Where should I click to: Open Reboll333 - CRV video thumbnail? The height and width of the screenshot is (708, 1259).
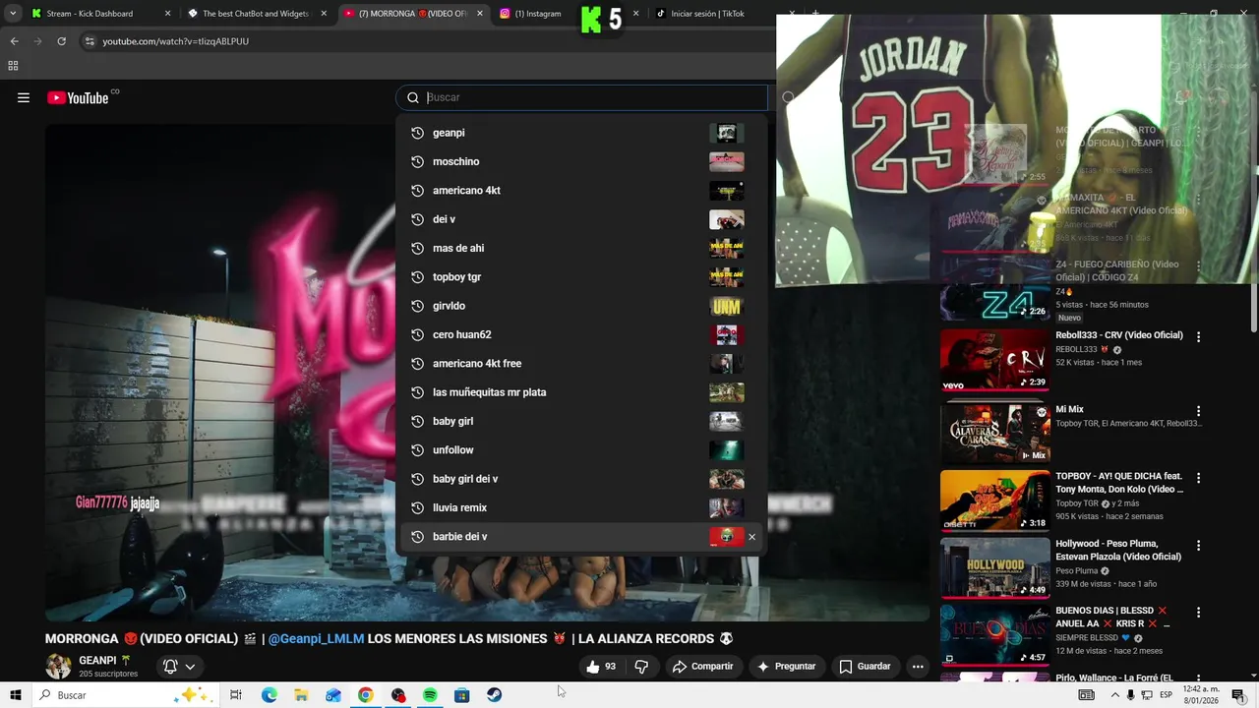click(994, 360)
